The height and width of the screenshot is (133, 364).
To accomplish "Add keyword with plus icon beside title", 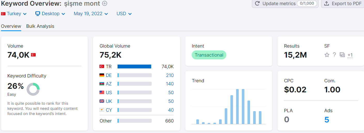I will tap(105, 4).
